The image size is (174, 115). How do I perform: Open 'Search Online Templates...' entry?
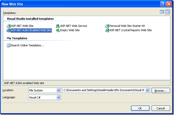[x=27, y=45]
